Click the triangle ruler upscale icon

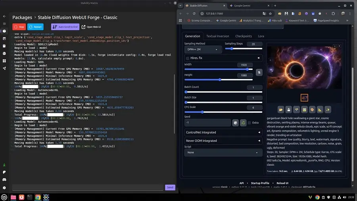[x=320, y=110]
